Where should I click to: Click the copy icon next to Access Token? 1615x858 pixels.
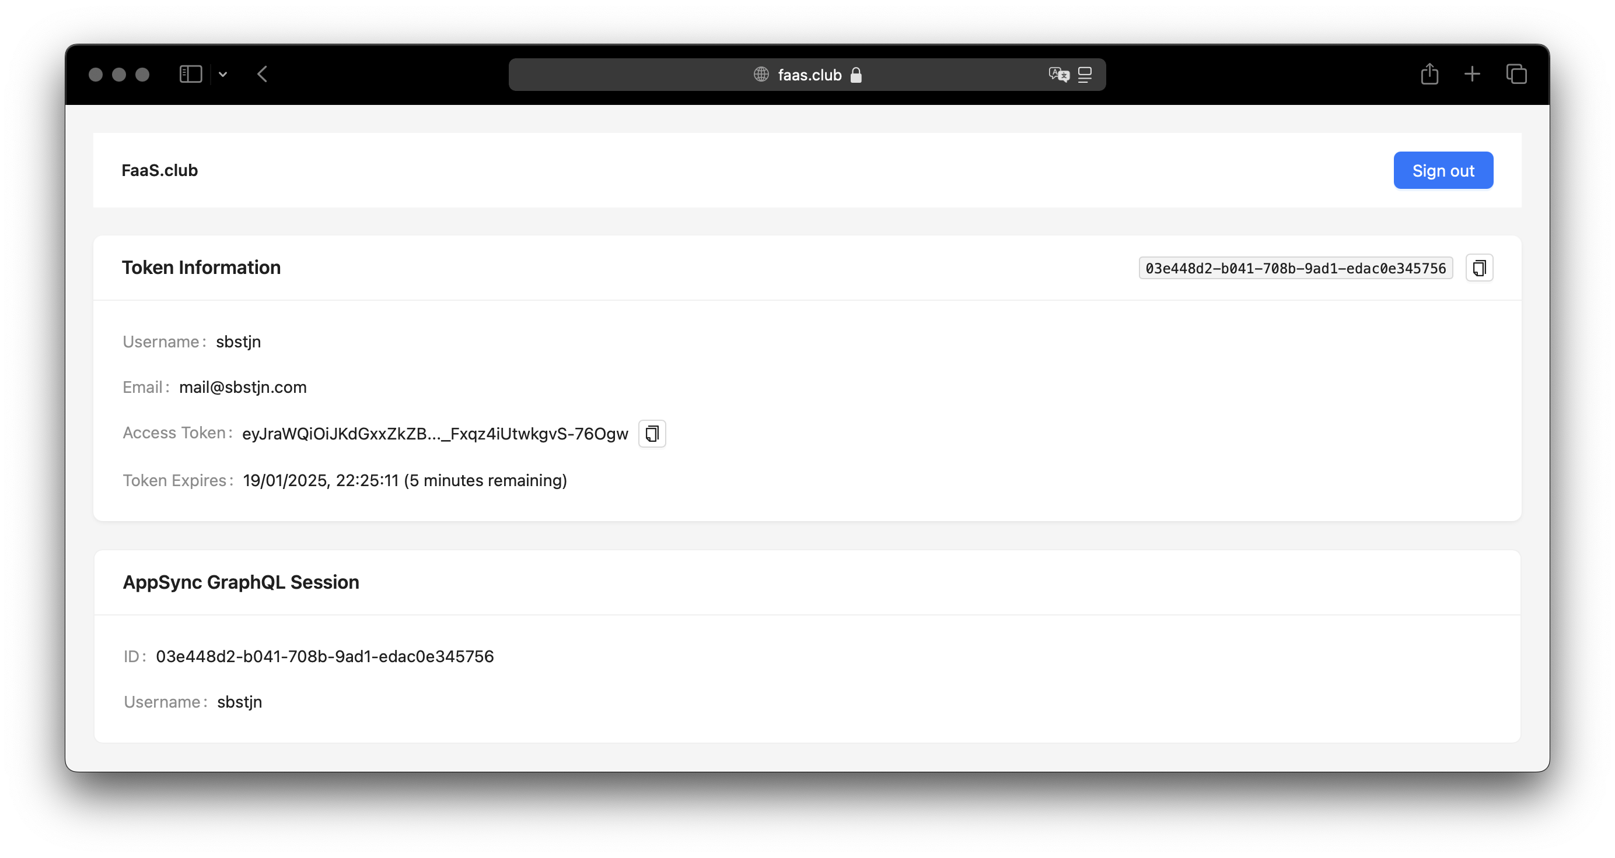(x=652, y=433)
